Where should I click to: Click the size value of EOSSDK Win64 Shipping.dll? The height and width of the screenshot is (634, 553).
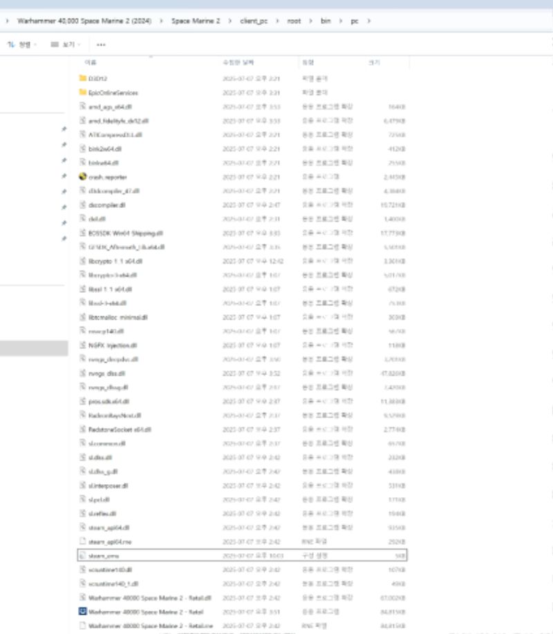393,233
